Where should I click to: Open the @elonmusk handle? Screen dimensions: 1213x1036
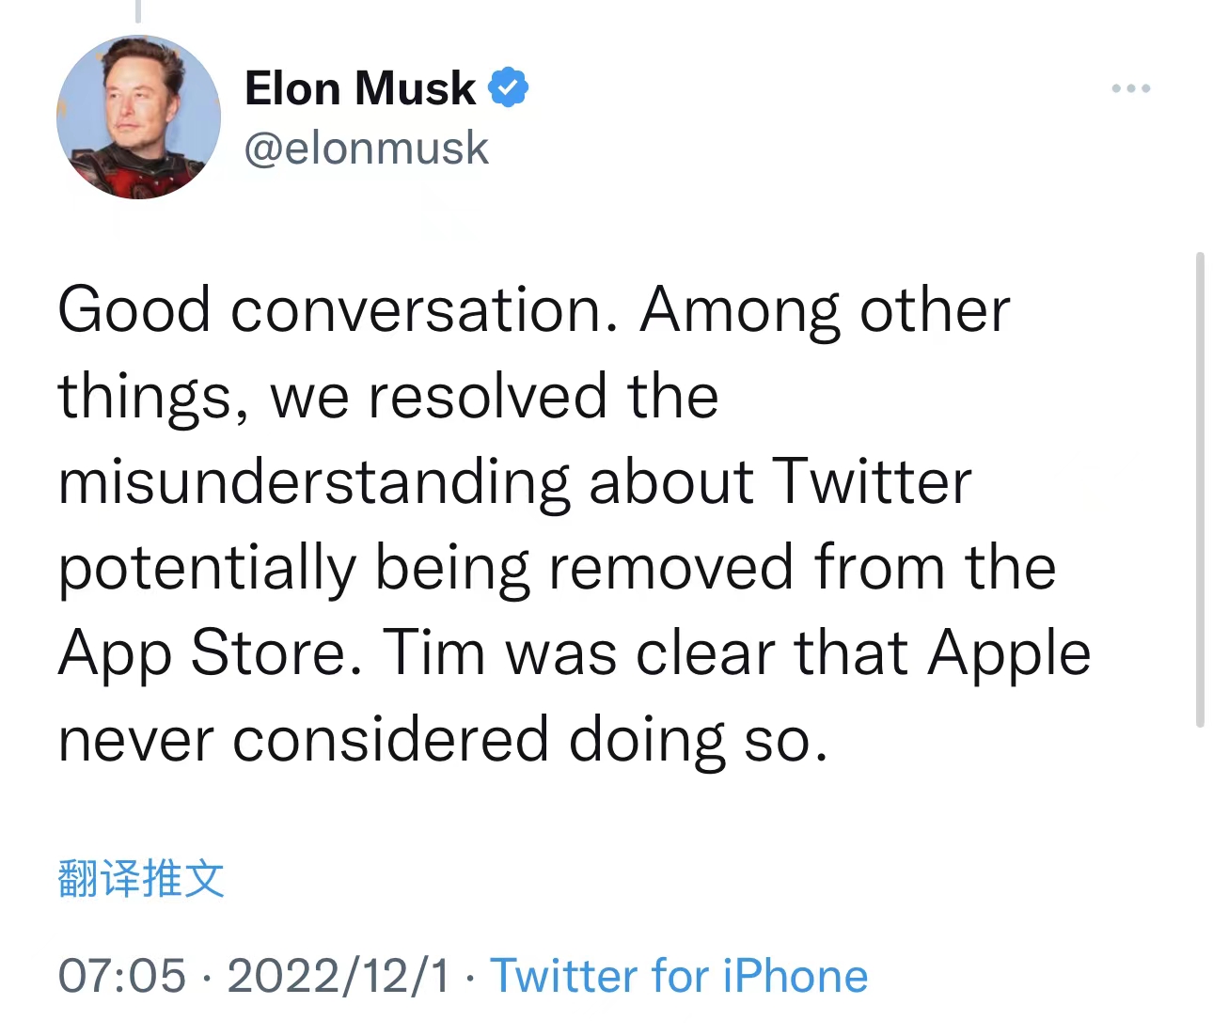tap(367, 148)
